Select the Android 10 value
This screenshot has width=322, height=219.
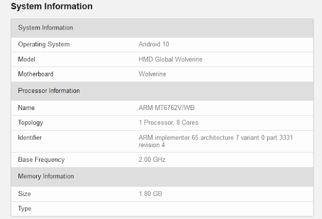point(154,44)
